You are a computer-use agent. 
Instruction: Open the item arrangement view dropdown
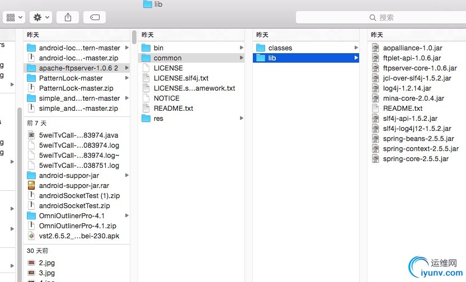click(x=14, y=17)
